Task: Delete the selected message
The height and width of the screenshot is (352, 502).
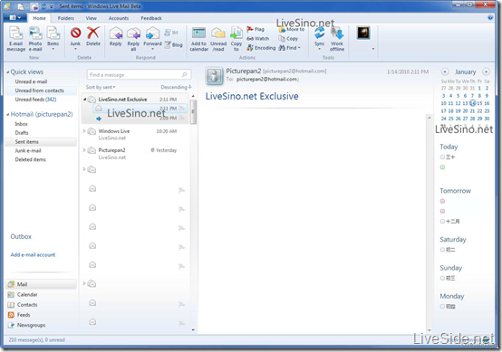Action: [93, 36]
